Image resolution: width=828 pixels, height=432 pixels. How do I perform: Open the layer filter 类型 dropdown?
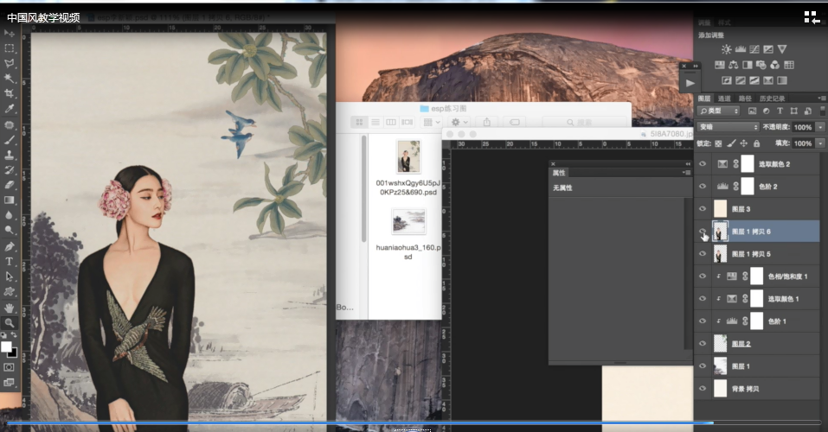(719, 111)
